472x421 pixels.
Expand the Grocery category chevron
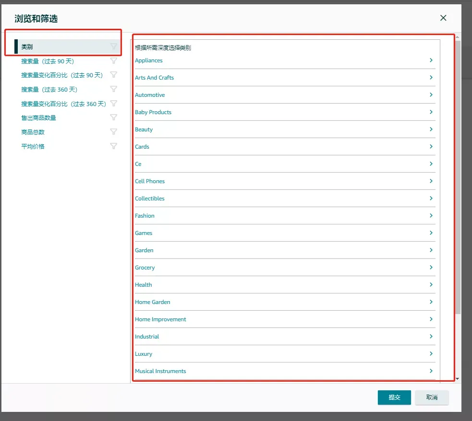(x=431, y=267)
